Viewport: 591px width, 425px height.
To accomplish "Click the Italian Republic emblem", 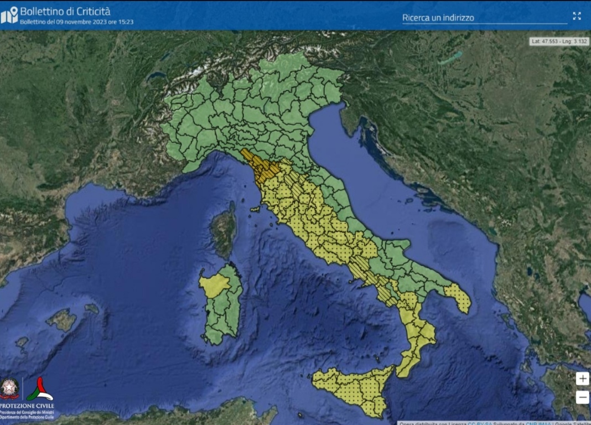I will [x=9, y=388].
